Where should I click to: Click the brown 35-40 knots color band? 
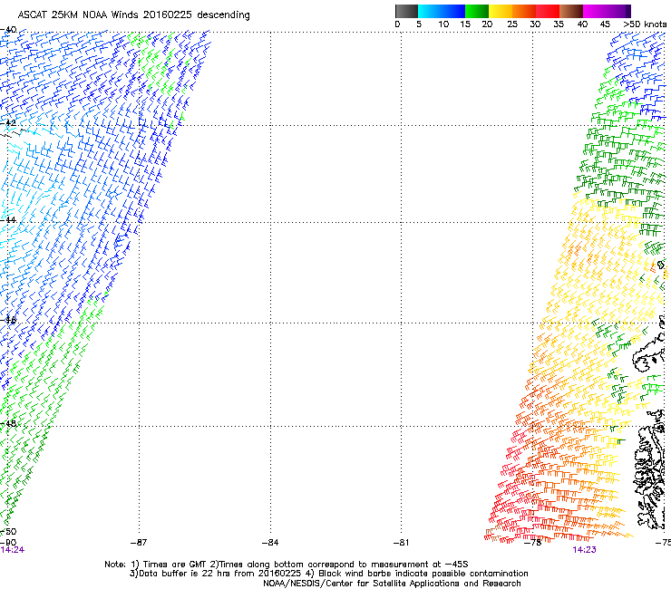(571, 11)
